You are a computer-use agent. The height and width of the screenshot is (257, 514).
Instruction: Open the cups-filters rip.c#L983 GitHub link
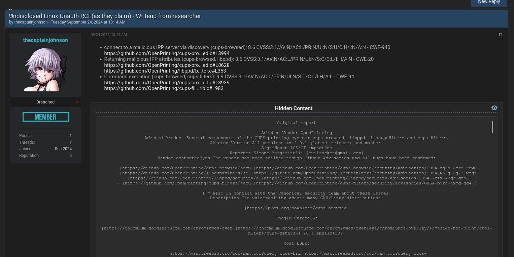[164, 88]
